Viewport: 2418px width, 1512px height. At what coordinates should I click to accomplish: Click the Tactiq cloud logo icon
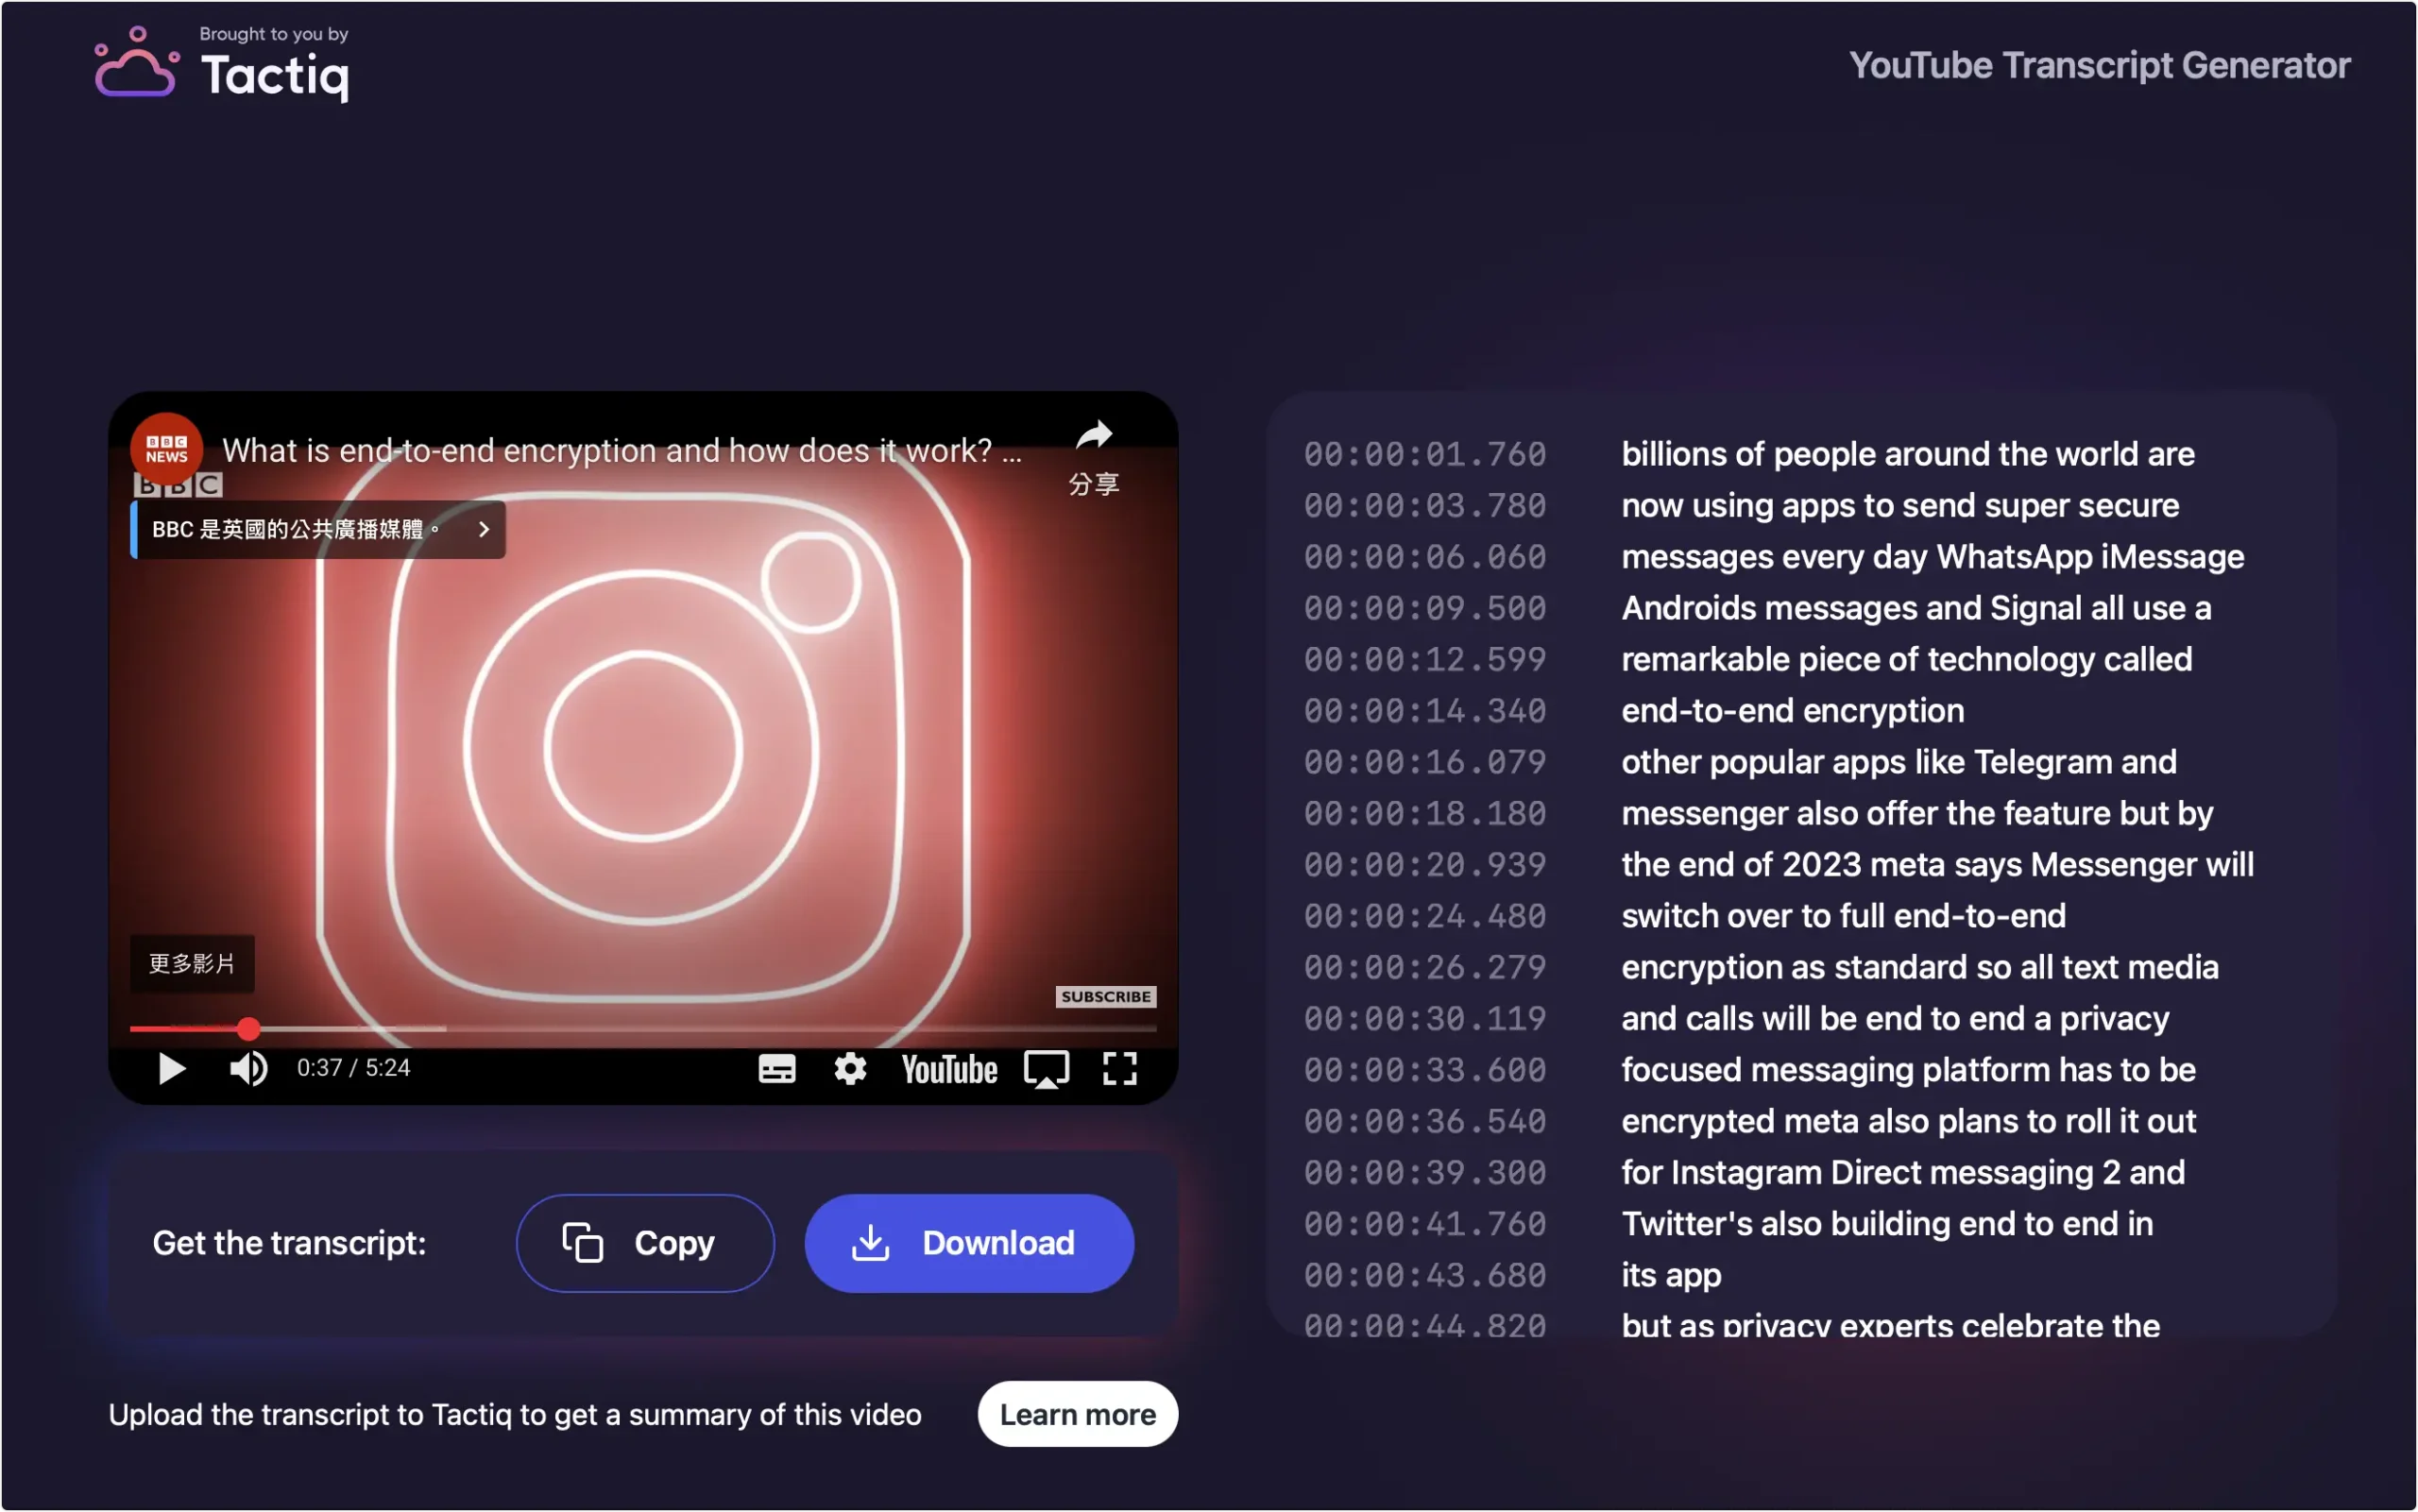pos(137,63)
